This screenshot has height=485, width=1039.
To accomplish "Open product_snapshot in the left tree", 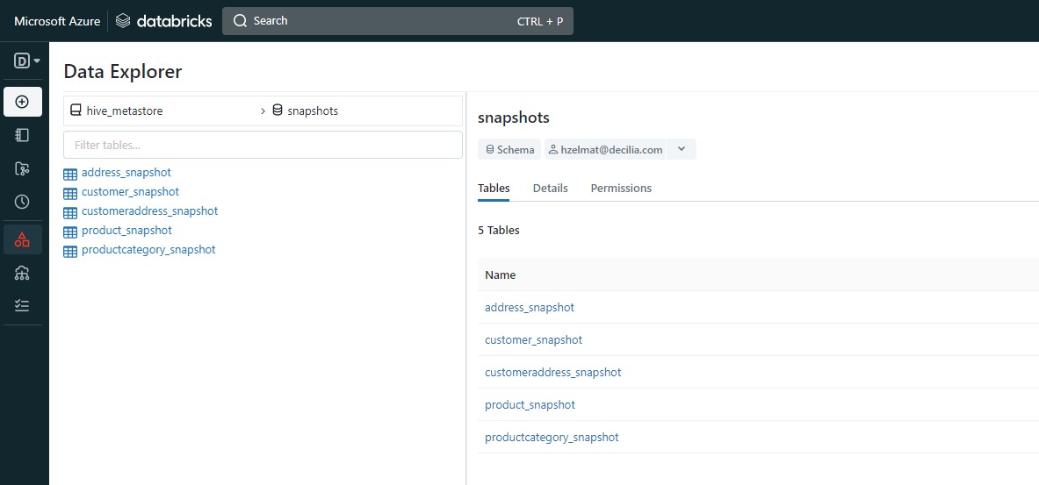I will point(126,231).
